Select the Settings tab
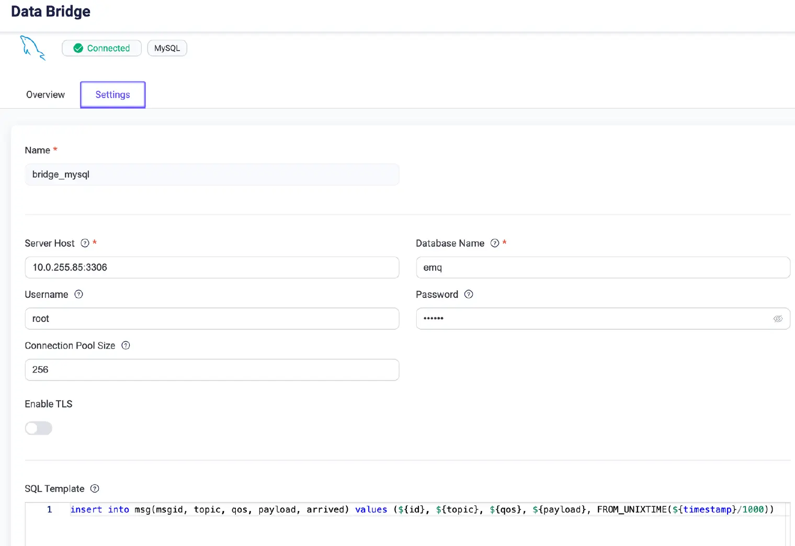Viewport: 795px width, 546px height. click(112, 95)
